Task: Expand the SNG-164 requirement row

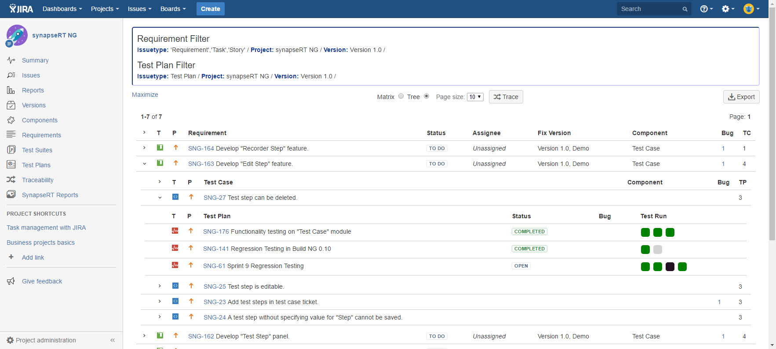Action: [x=144, y=148]
